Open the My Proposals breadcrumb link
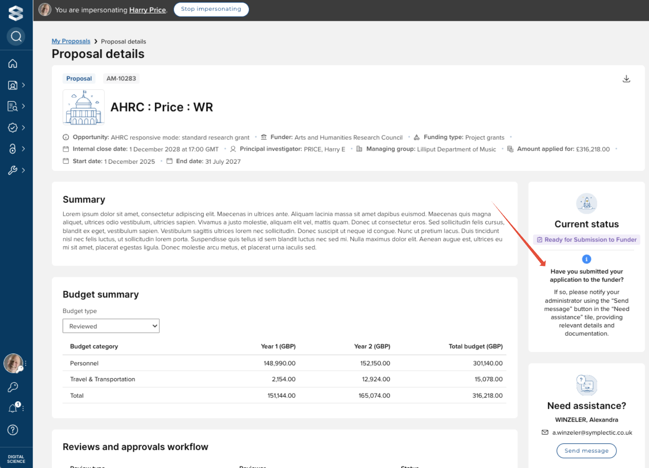 point(71,41)
